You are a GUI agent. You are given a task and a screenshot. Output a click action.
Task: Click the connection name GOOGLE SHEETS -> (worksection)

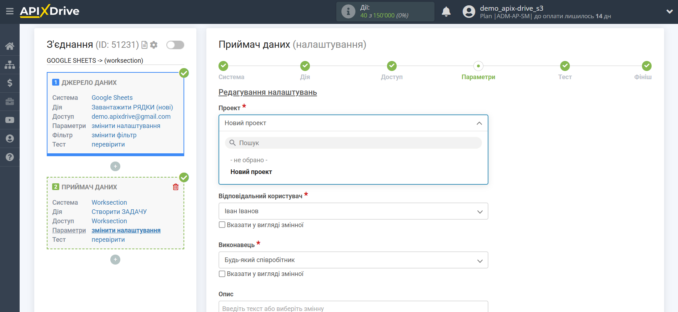[x=95, y=61]
